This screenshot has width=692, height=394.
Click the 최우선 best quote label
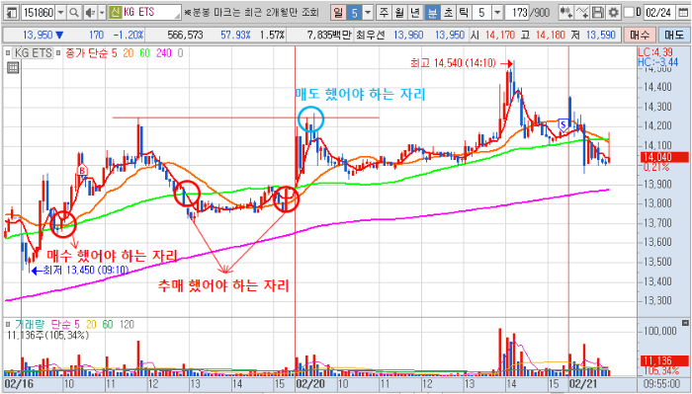(371, 35)
